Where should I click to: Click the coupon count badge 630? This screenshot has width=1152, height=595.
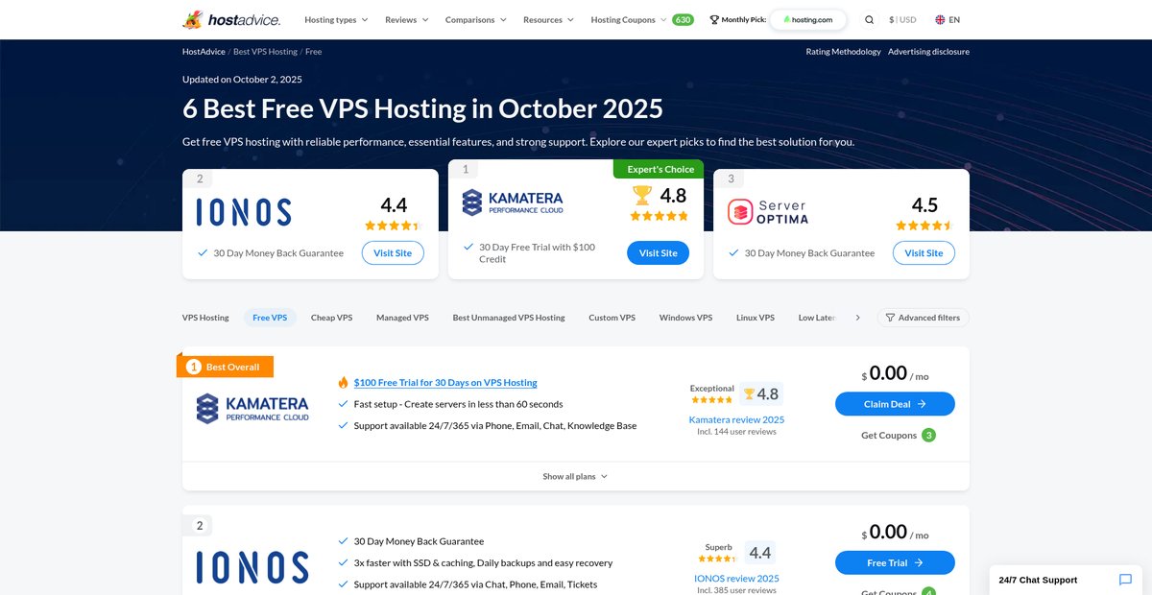click(x=683, y=19)
